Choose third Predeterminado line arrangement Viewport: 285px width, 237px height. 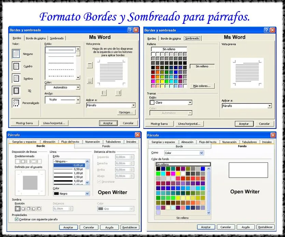click(x=29, y=161)
